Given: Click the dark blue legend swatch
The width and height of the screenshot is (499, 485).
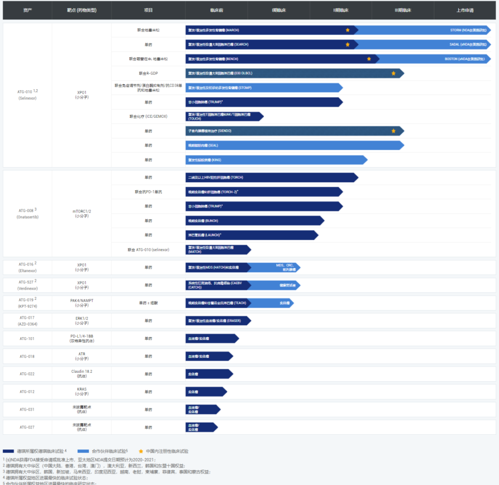Looking at the screenshot, I should coord(9,451).
